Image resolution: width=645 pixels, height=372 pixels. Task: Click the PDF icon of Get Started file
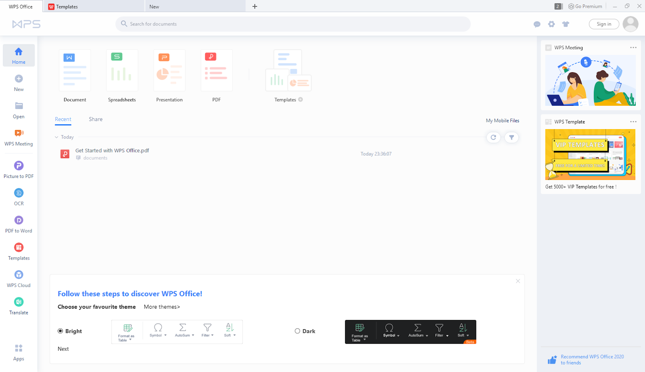coord(65,154)
